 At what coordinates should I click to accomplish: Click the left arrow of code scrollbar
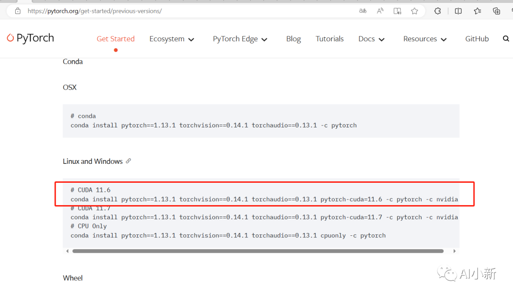tap(67, 251)
